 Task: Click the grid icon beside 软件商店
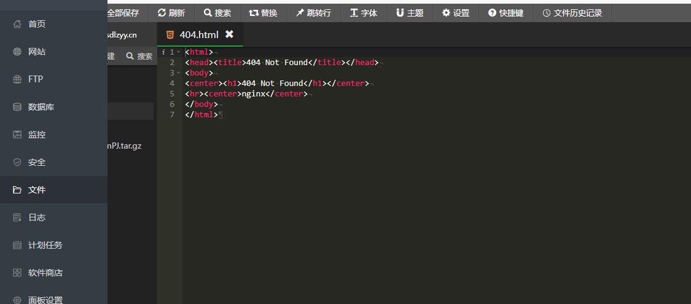pyautogui.click(x=17, y=273)
